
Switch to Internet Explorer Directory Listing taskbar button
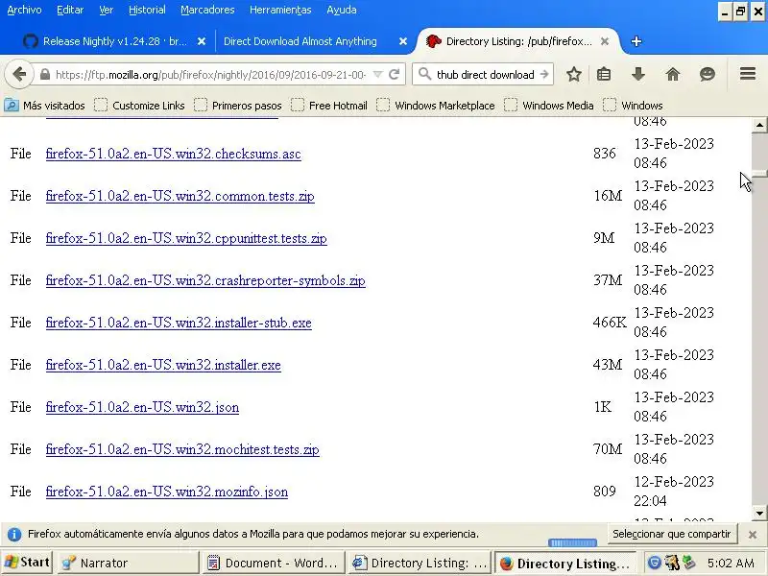point(420,563)
